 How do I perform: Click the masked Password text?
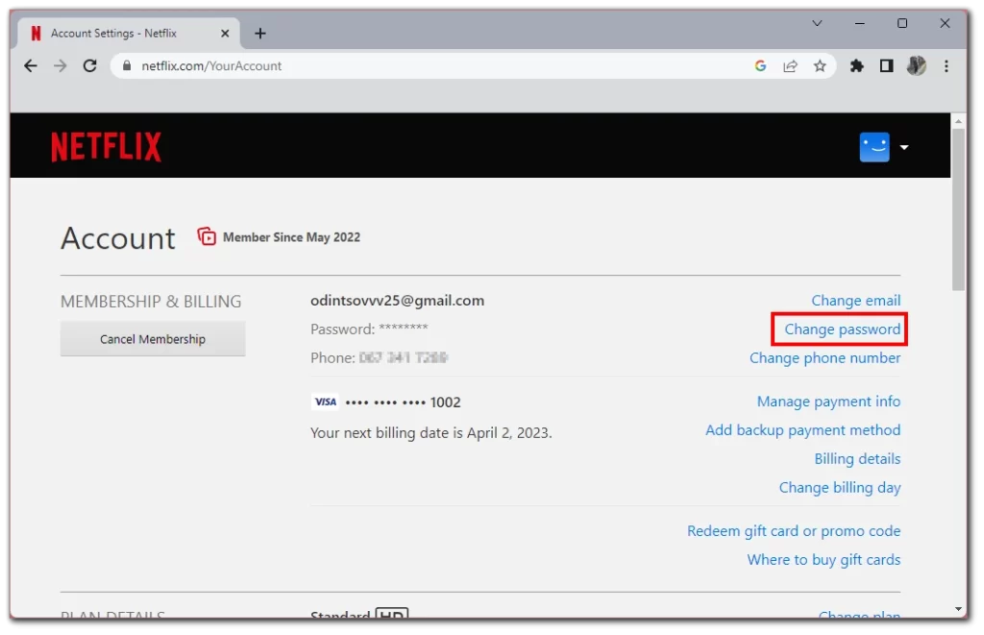tap(369, 329)
